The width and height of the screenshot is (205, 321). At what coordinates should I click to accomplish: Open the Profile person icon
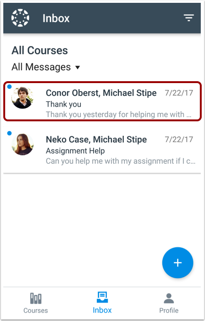coord(169,298)
